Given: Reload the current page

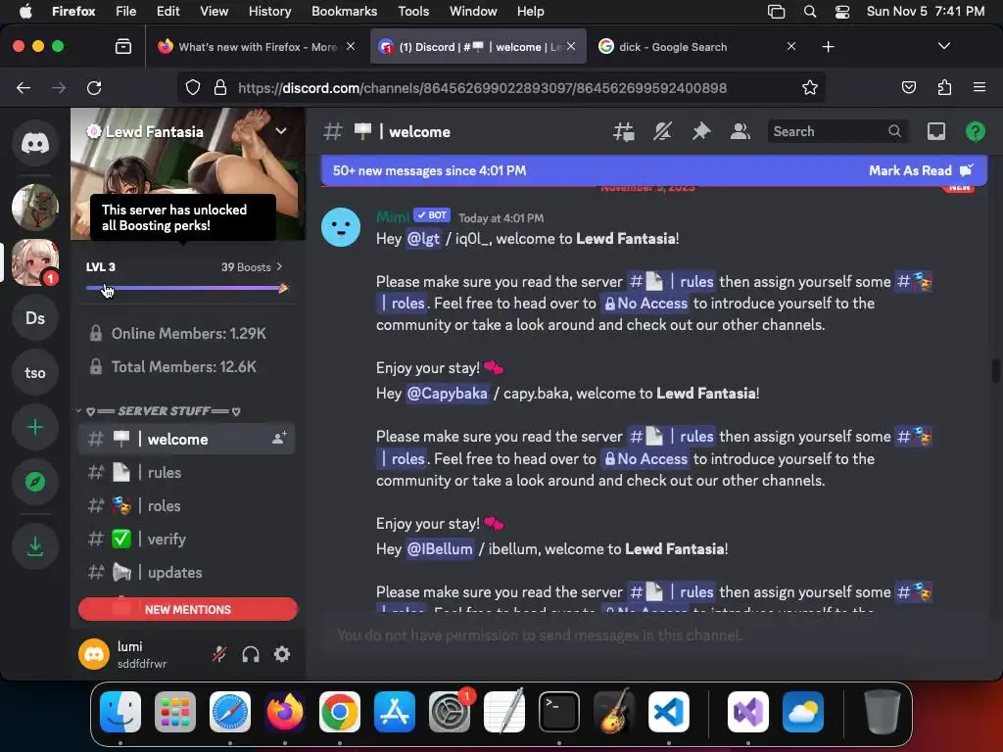Looking at the screenshot, I should pyautogui.click(x=94, y=87).
